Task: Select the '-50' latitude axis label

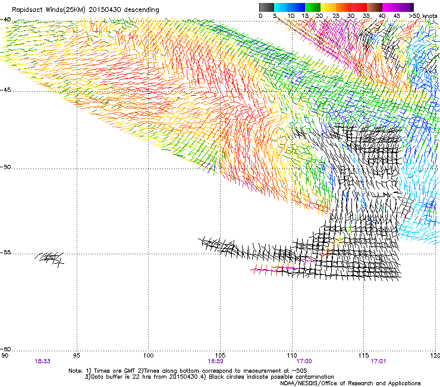Action: point(5,167)
